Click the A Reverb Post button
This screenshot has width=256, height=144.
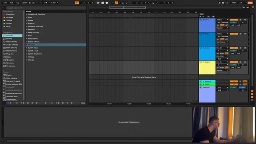click(x=244, y=81)
